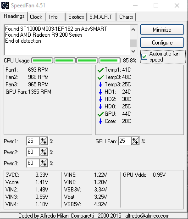Click blue down arrow beside Core
Screen dimensions: 188x219
click(100, 121)
